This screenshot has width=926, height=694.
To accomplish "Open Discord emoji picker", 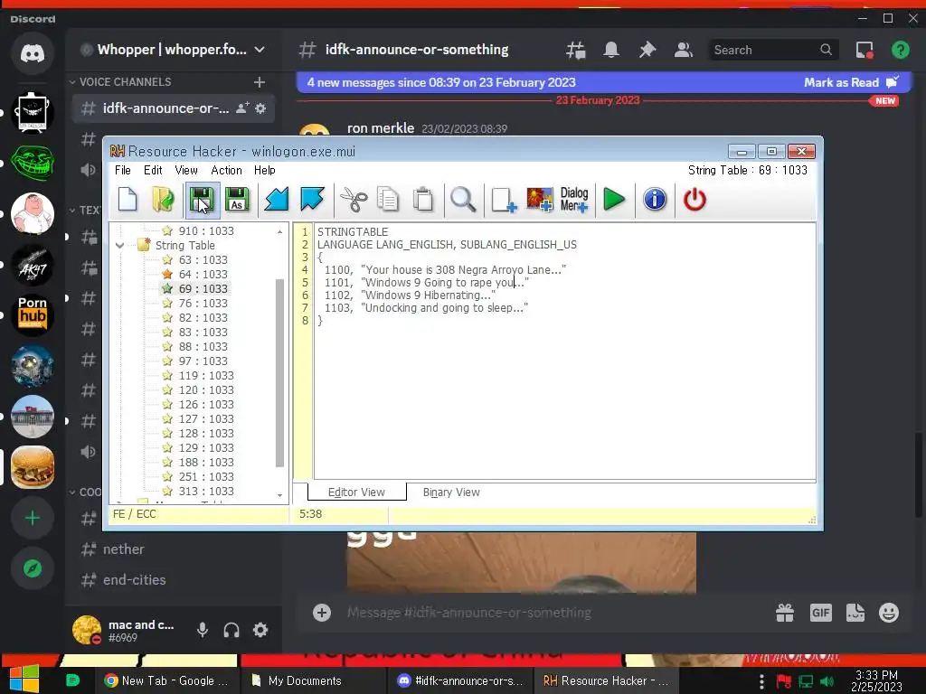I will tap(889, 613).
